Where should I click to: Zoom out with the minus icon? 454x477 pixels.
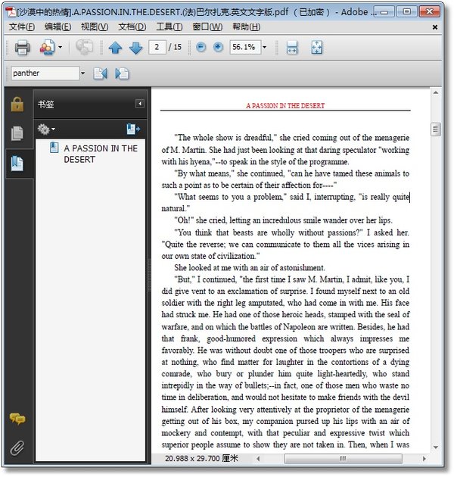point(201,47)
